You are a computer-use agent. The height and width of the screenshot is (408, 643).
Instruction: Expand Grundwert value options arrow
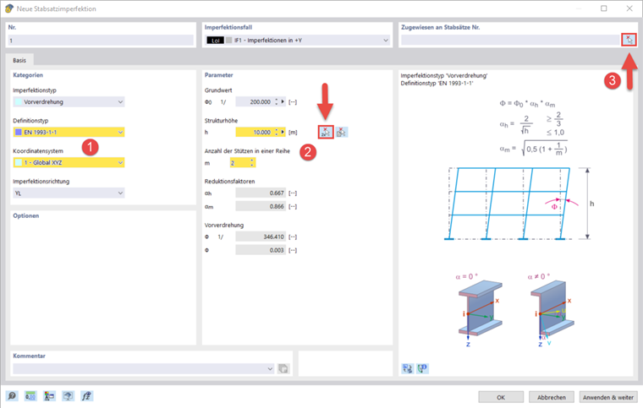pyautogui.click(x=283, y=101)
